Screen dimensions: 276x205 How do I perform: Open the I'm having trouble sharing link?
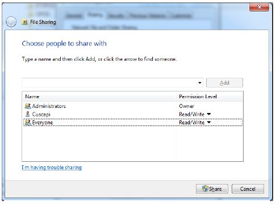(x=52, y=168)
